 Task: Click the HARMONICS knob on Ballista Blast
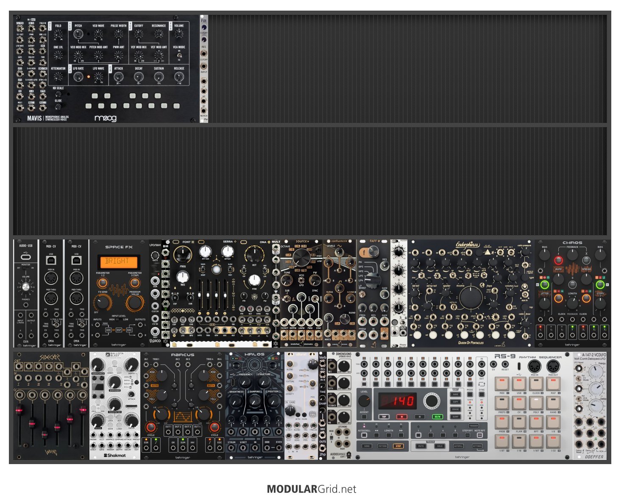pos(97,365)
